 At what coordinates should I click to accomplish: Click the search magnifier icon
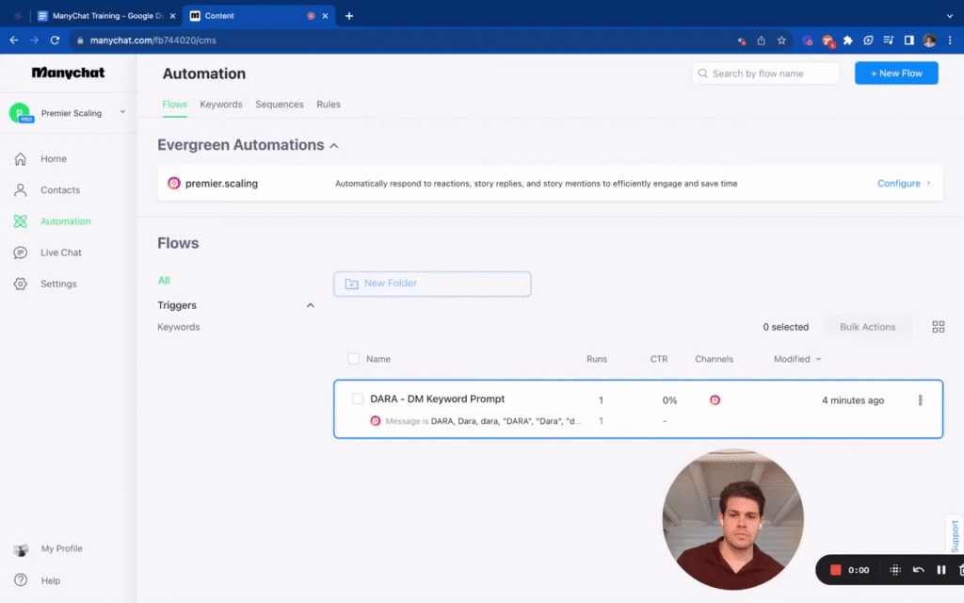(x=702, y=73)
